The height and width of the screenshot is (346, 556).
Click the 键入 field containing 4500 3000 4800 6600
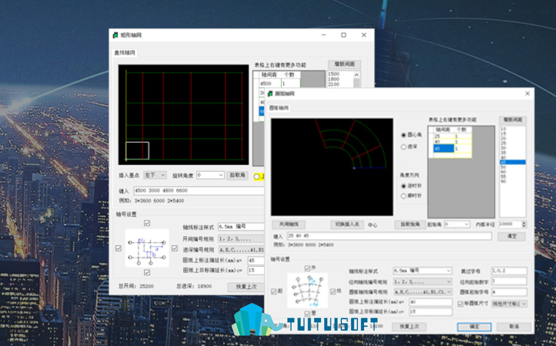[199, 191]
